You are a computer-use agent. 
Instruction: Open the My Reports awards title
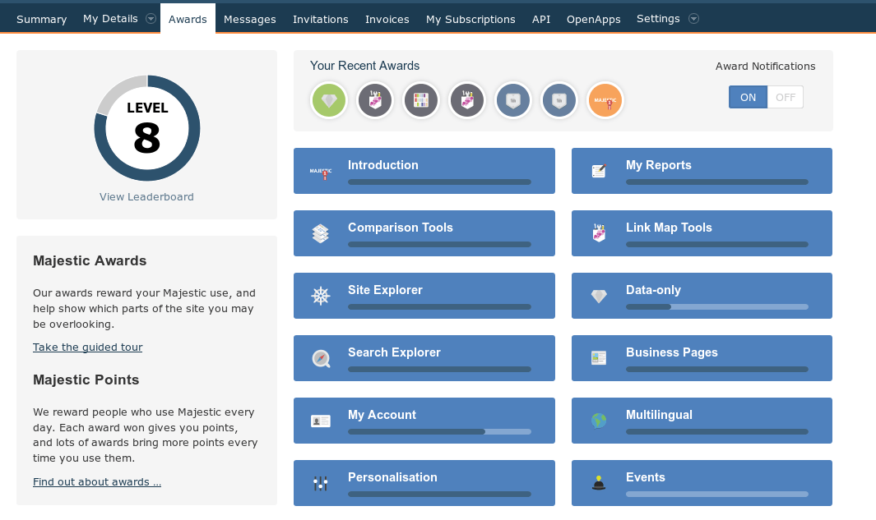point(658,165)
